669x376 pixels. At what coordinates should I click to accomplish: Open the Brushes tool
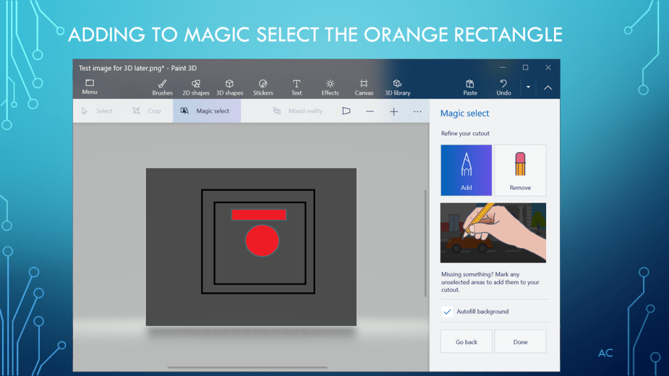click(162, 87)
